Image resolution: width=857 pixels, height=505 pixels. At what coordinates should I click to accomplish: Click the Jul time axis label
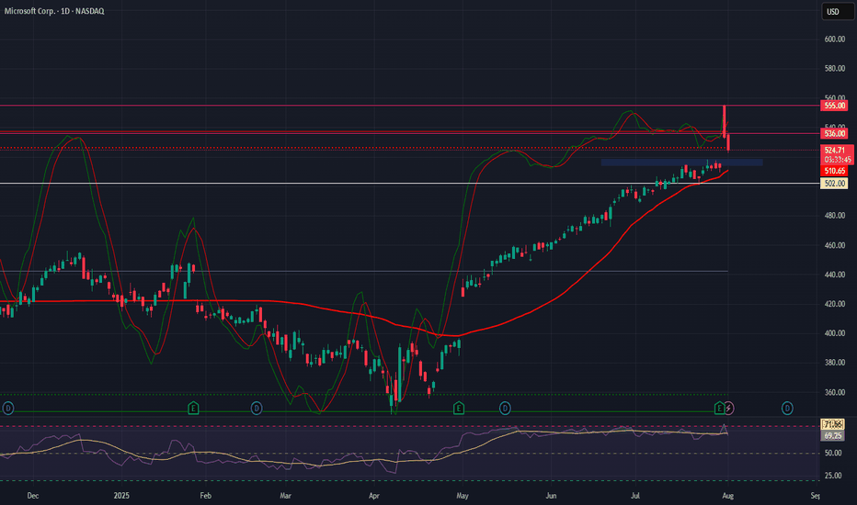point(635,496)
